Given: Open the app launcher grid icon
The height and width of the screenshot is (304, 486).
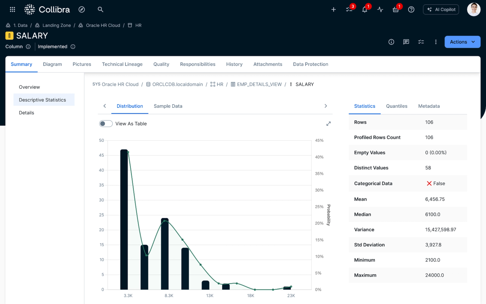Looking at the screenshot, I should pos(12,9).
